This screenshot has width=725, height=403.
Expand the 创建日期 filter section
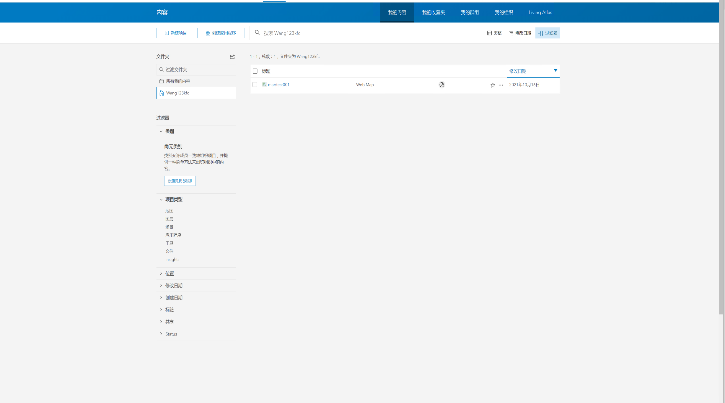[161, 297]
